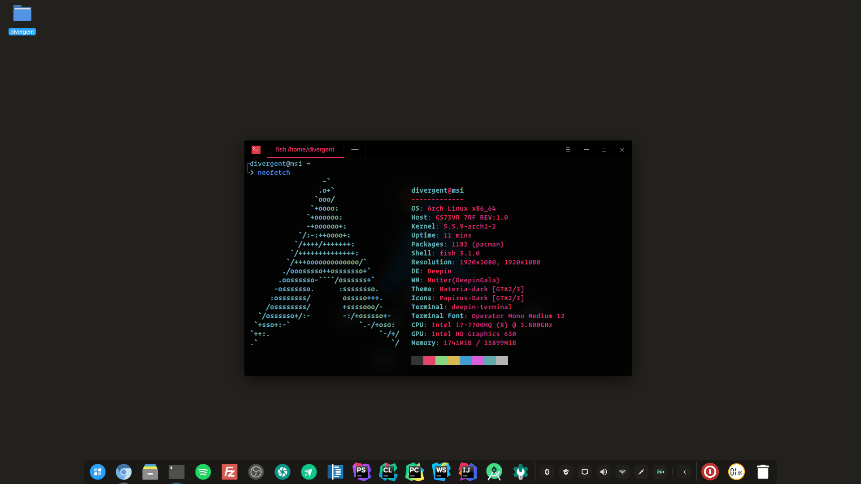Click the battery status tray icon
The height and width of the screenshot is (484, 861).
point(660,472)
